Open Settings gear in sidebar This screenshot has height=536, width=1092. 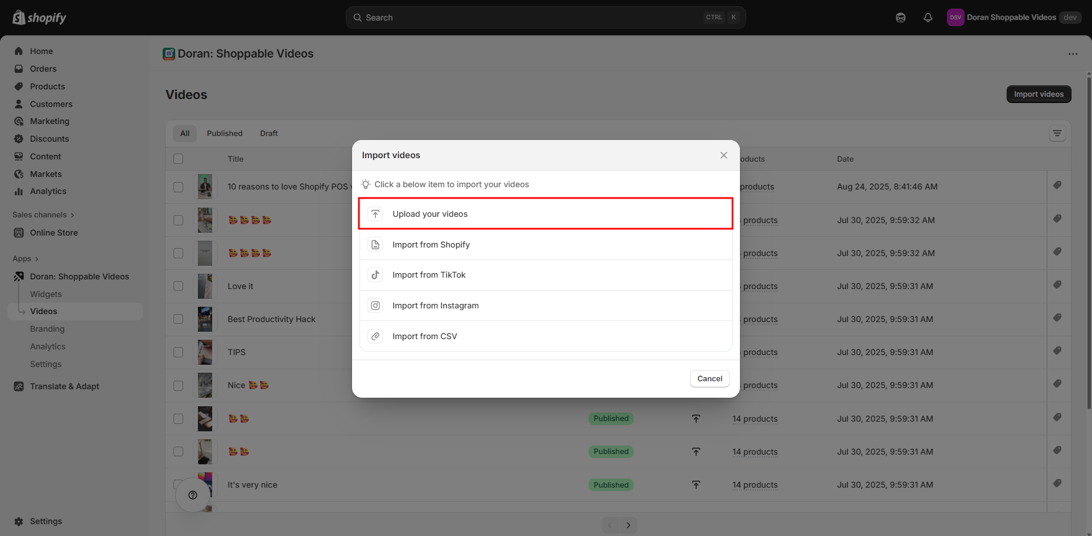[x=19, y=521]
